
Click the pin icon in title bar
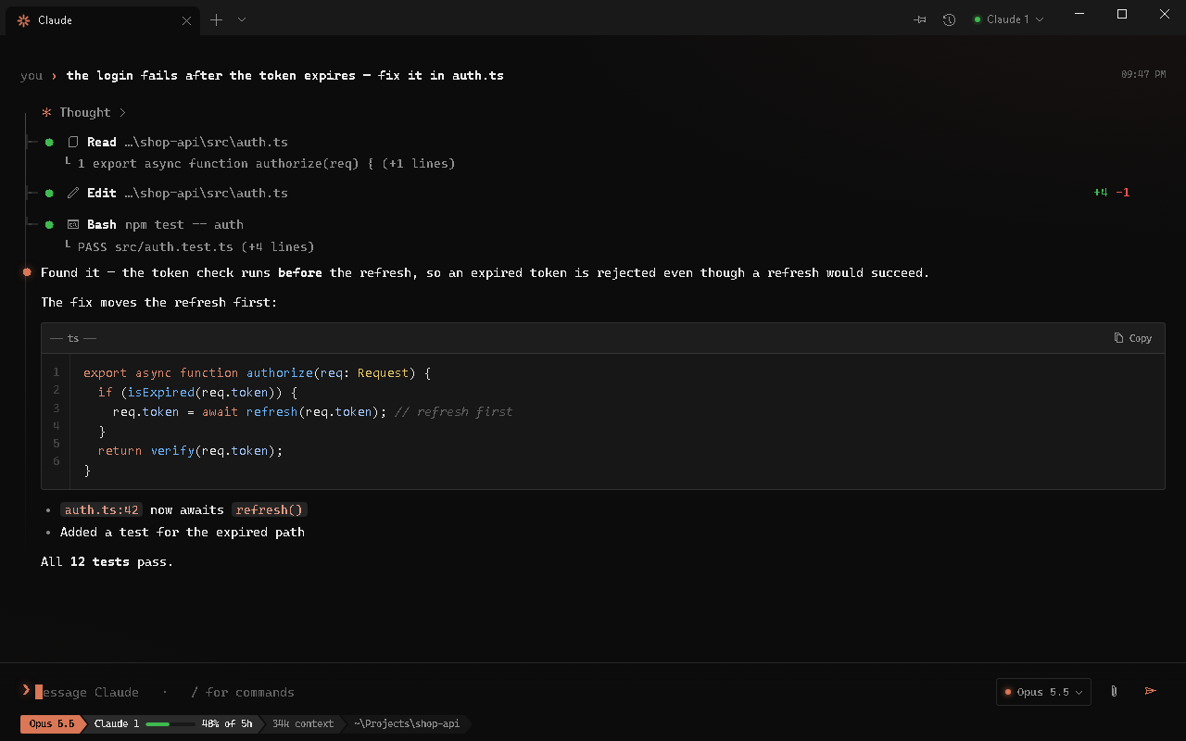tap(920, 19)
